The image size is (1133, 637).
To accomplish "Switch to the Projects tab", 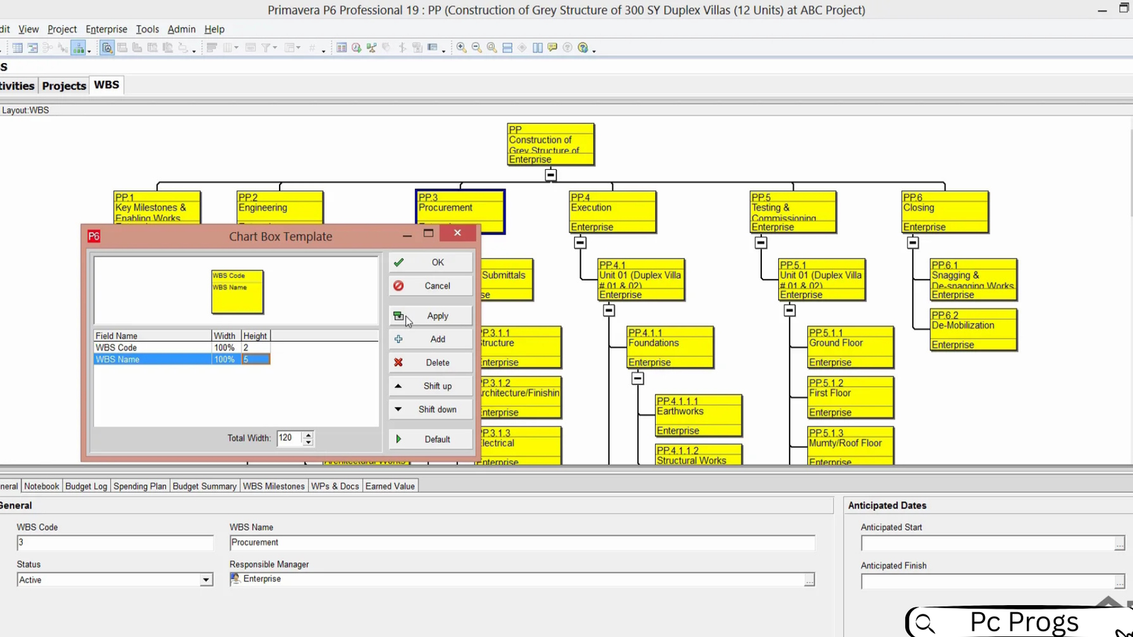I will (64, 86).
